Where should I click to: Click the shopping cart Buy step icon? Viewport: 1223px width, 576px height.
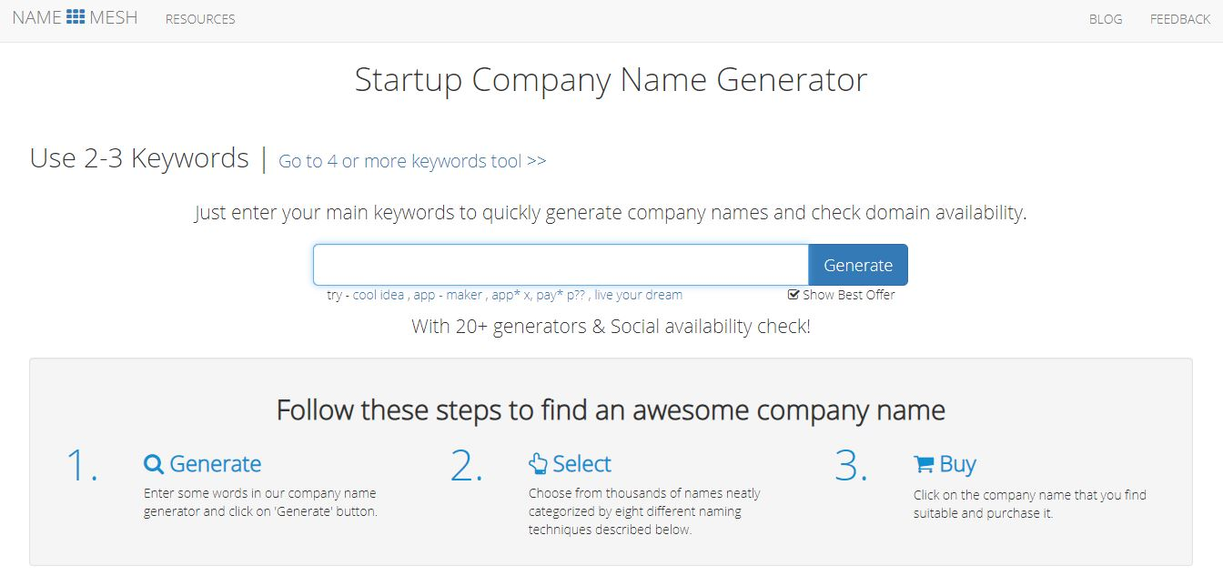(924, 463)
